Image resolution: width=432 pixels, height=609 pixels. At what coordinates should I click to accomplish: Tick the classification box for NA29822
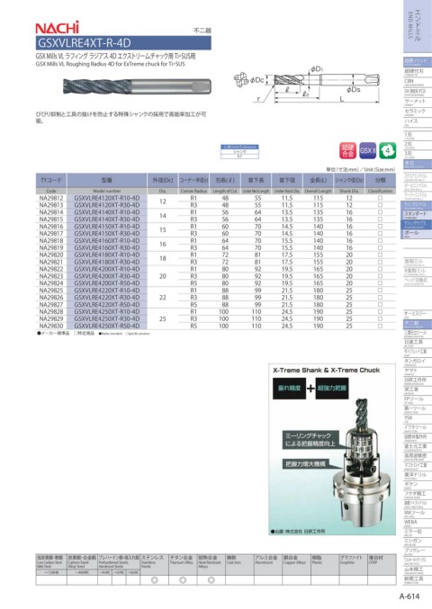coord(380,269)
